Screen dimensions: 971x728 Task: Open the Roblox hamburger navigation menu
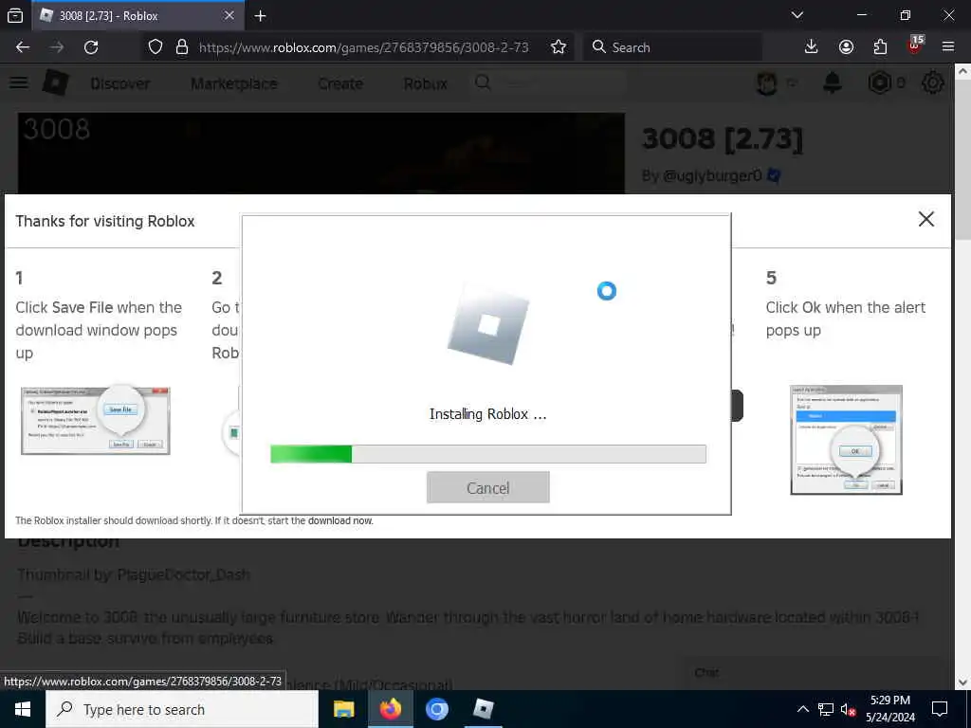[19, 82]
